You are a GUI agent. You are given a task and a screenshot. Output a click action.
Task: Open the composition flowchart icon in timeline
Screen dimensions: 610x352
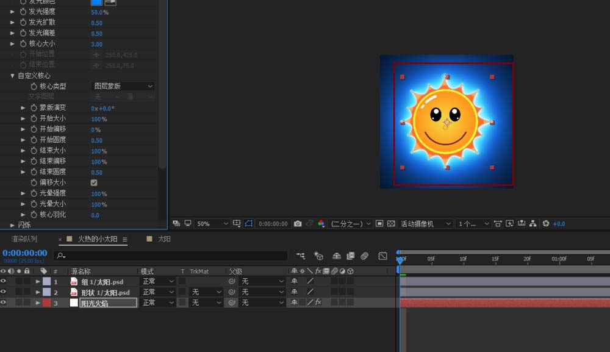click(x=300, y=256)
